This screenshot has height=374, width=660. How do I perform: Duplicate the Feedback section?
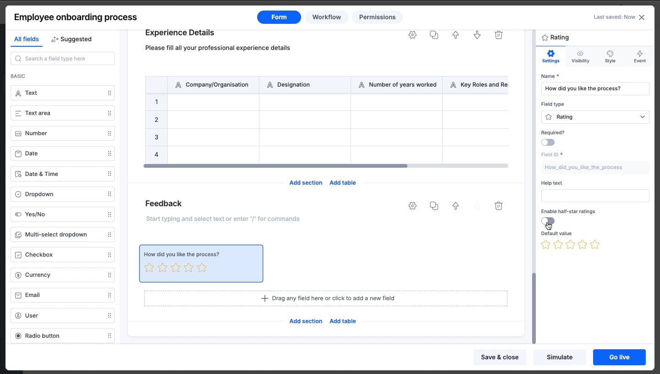pos(434,206)
